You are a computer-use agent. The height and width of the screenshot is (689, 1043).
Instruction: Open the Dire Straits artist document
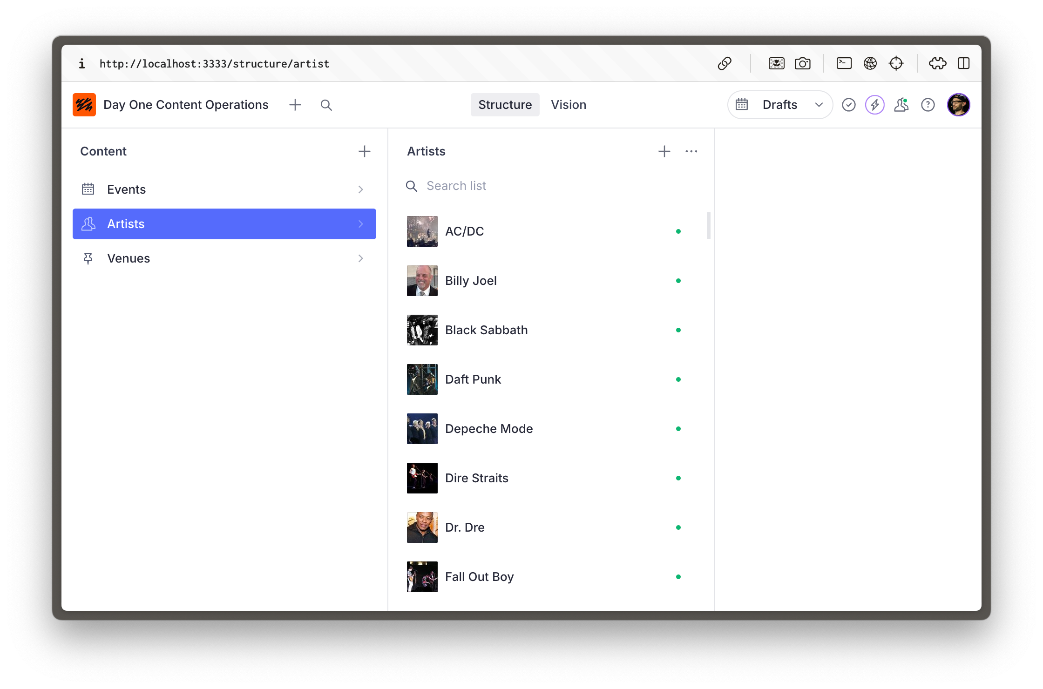point(551,478)
